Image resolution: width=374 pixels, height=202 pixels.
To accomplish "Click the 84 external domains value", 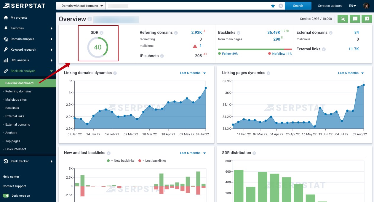I will (357, 32).
